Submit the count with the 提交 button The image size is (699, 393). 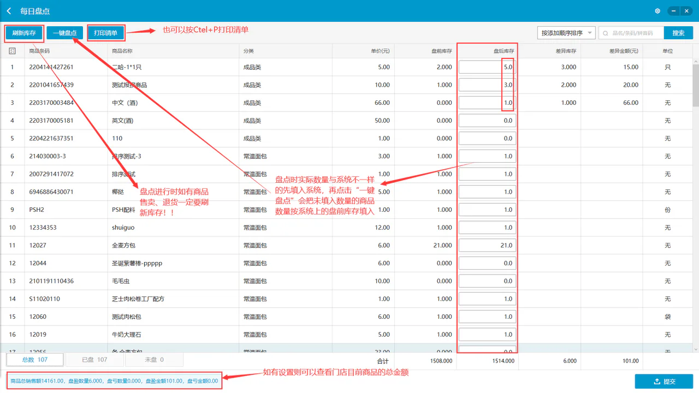pos(664,382)
